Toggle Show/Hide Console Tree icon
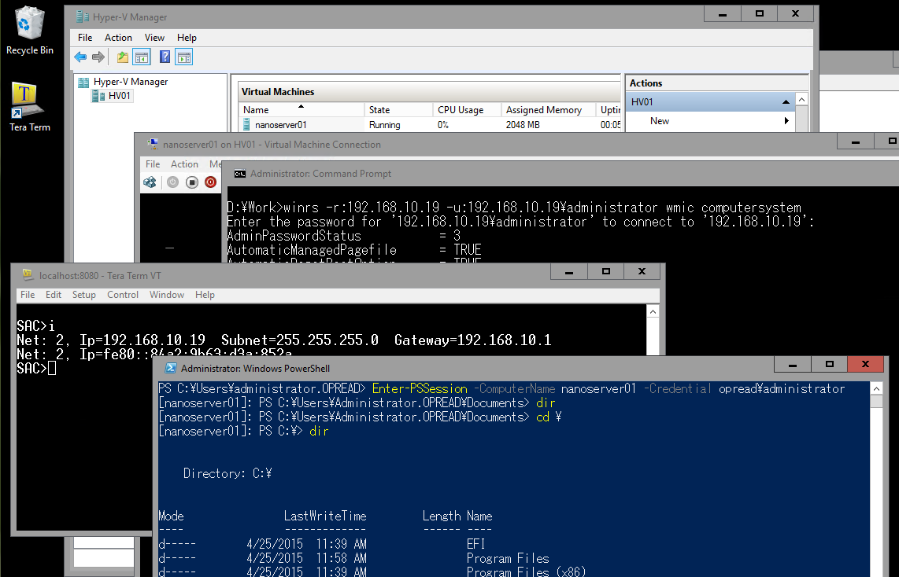Viewport: 899px width, 577px height. click(x=141, y=57)
